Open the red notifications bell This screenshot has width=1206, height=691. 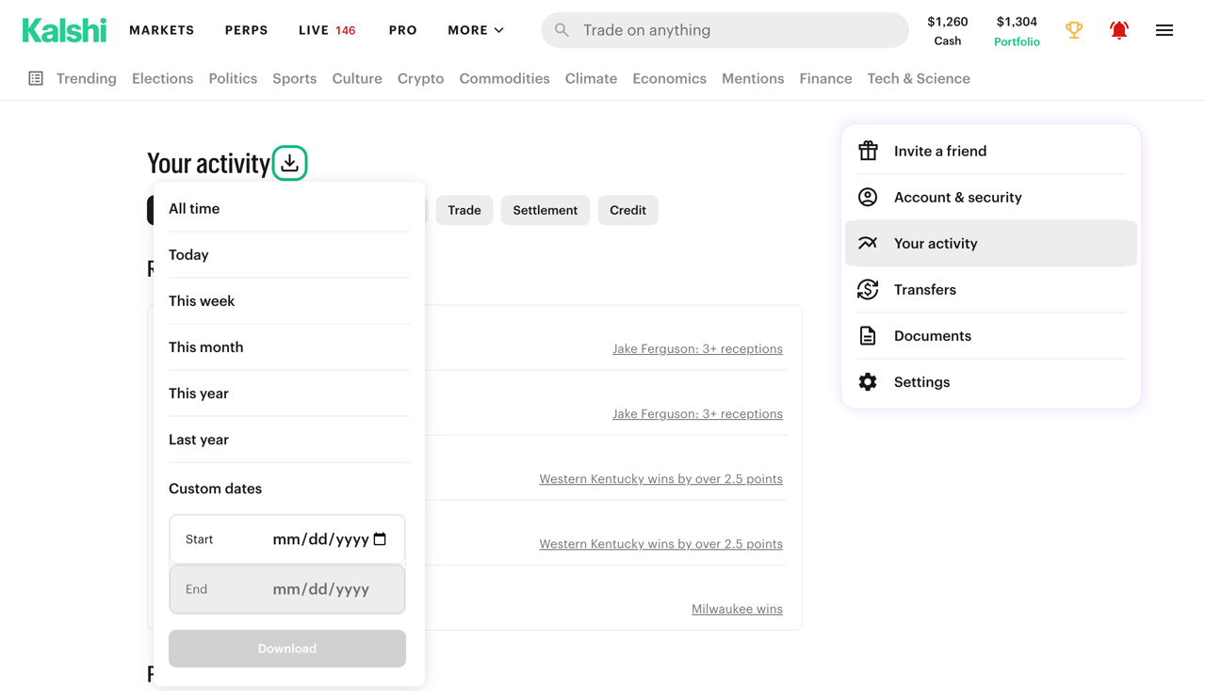[x=1119, y=30]
